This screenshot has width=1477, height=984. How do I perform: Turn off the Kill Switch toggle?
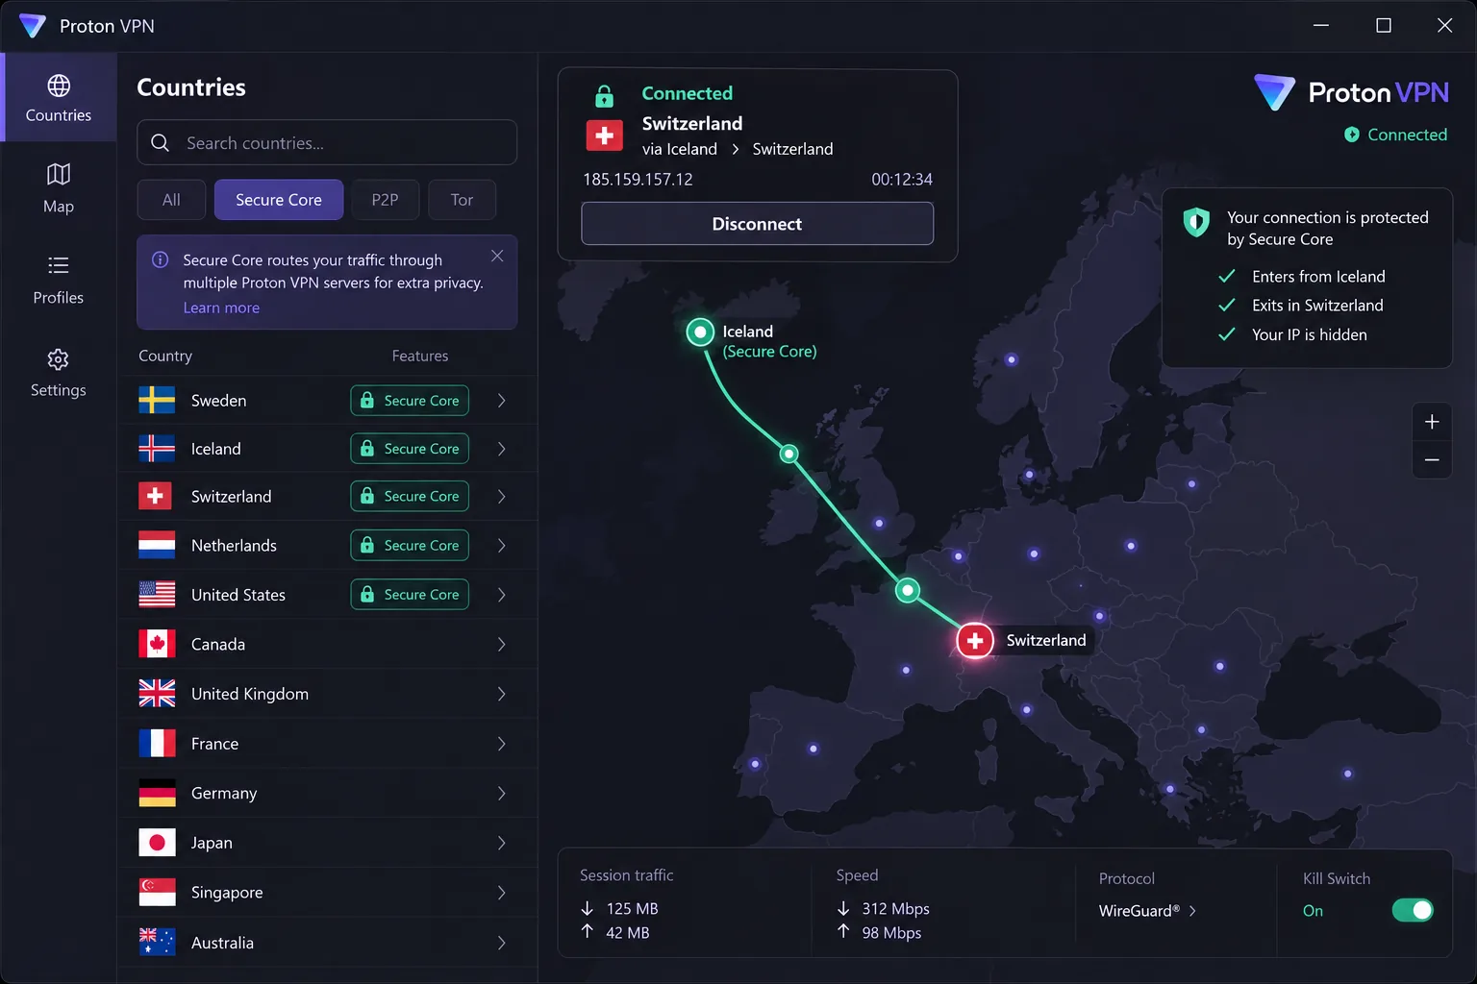1413,910
